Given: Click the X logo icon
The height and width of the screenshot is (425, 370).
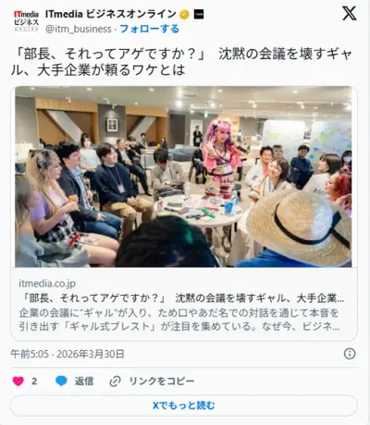Looking at the screenshot, I should point(349,14).
